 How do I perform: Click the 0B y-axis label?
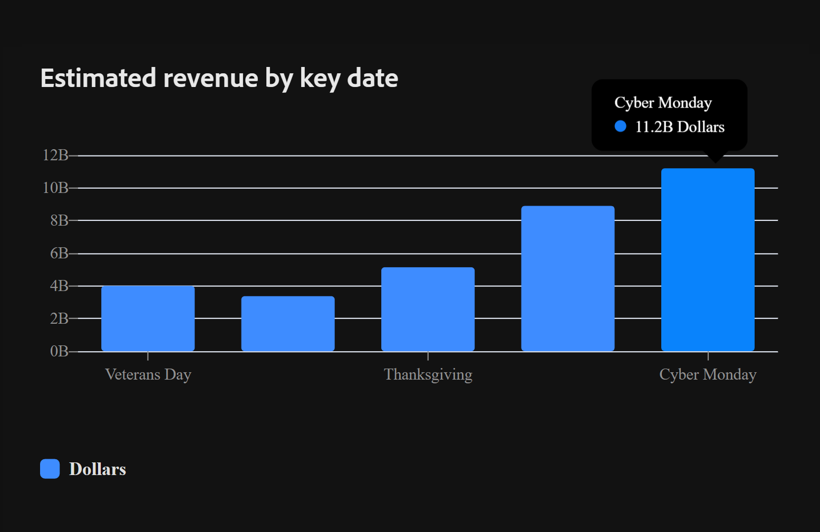[60, 351]
